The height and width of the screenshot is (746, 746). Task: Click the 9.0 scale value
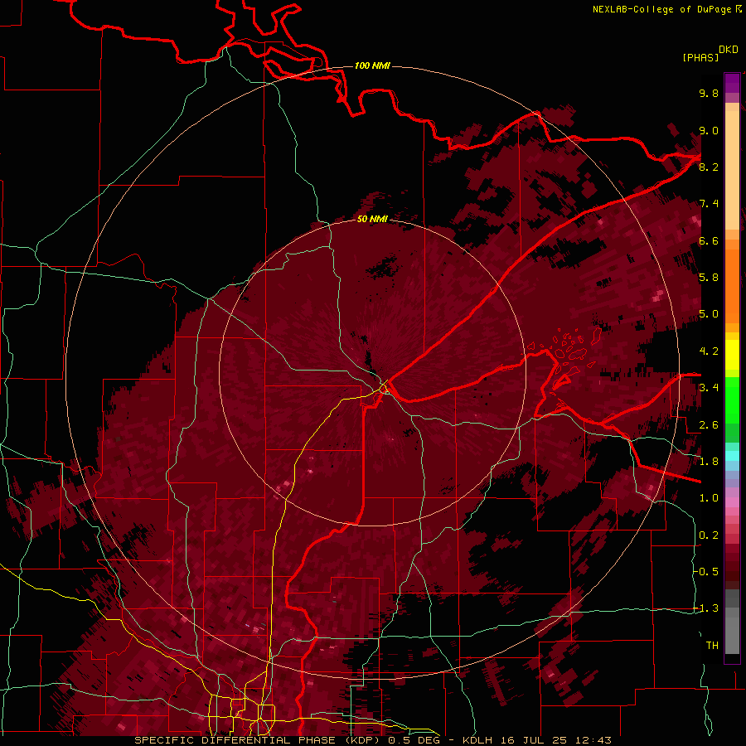point(709,130)
